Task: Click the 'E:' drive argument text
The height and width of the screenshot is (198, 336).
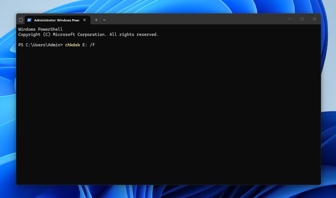Action: [85, 45]
